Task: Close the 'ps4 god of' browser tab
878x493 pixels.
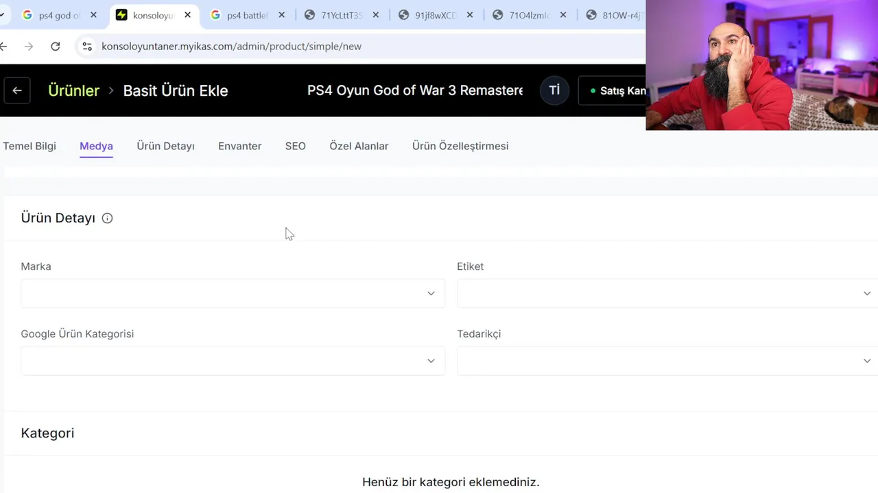Action: [94, 15]
